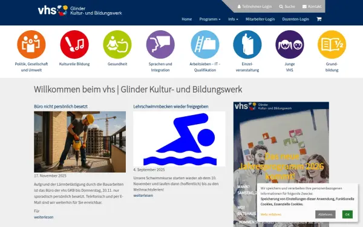
Task: Click the Kulturelle Bildung text label
Action: click(74, 64)
